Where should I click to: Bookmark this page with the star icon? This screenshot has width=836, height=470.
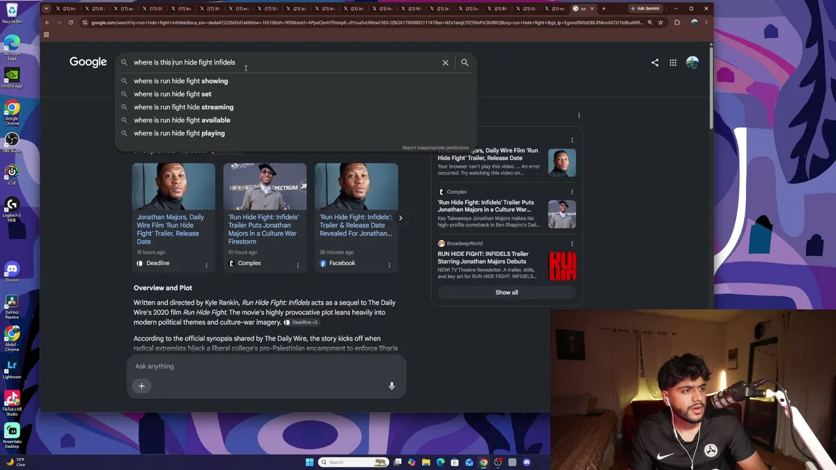pyautogui.click(x=660, y=22)
